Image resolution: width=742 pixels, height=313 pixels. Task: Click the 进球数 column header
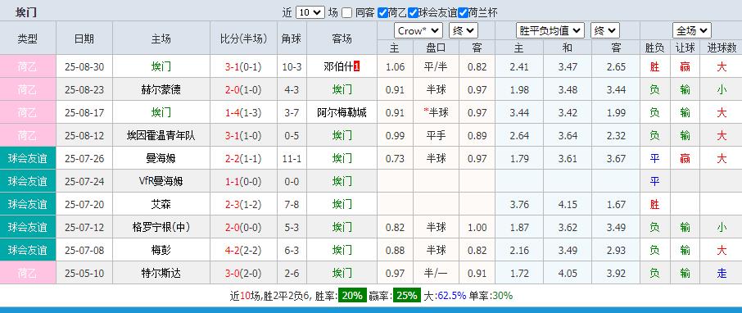coord(722,48)
